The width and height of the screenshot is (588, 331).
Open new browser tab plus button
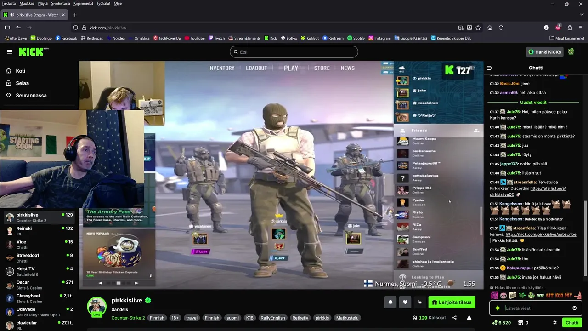click(75, 15)
